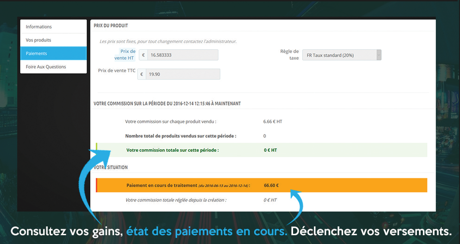
Task: Click the PRIX DU PRODUIT heading
Action: pos(111,26)
